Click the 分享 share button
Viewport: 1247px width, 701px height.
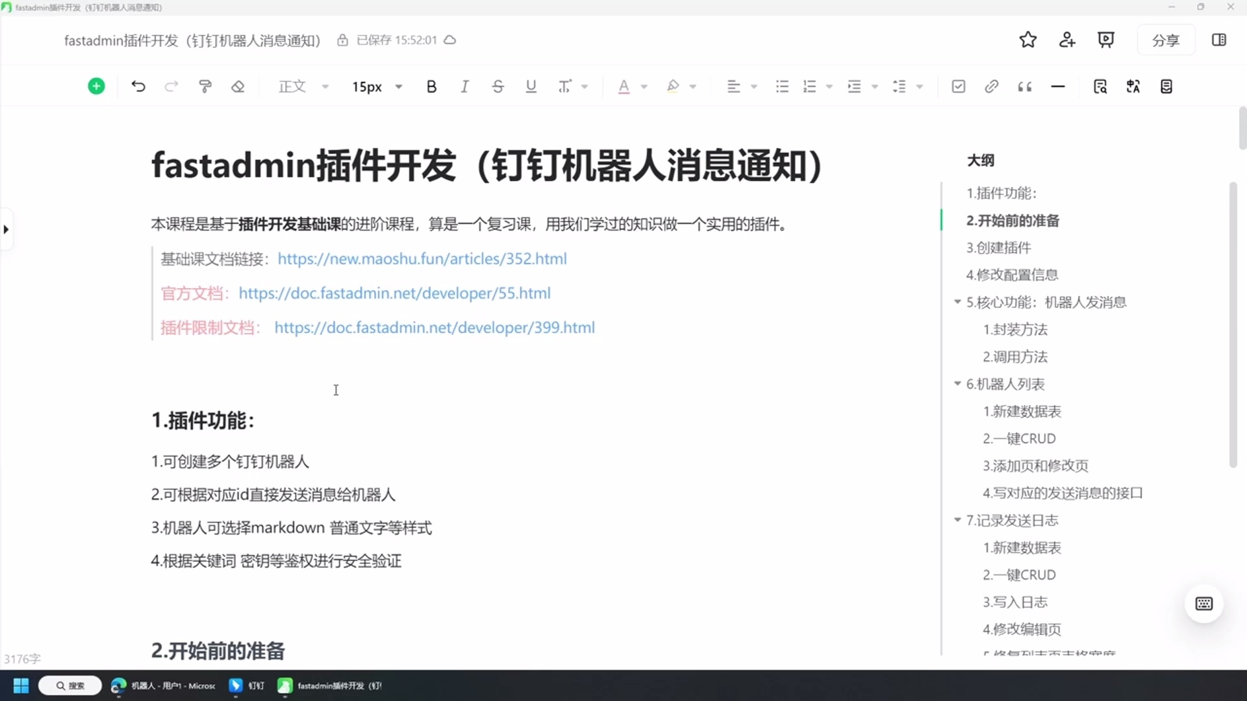pos(1166,40)
